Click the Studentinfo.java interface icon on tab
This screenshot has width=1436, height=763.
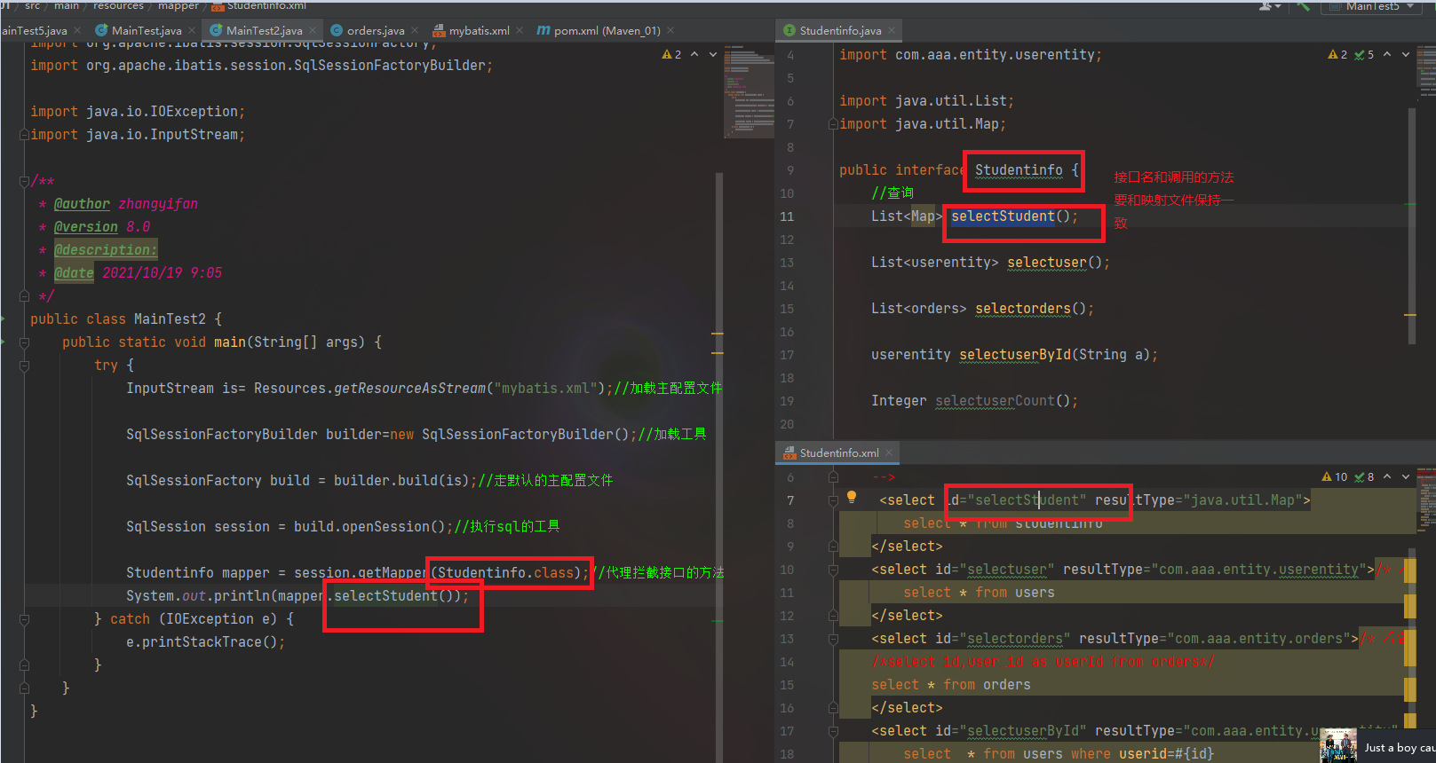(789, 30)
